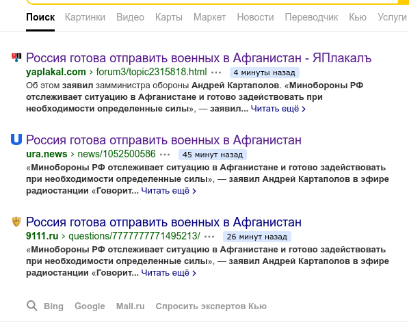Open the ura.news result title link
Screen dimensions: 409x329
click(x=163, y=140)
